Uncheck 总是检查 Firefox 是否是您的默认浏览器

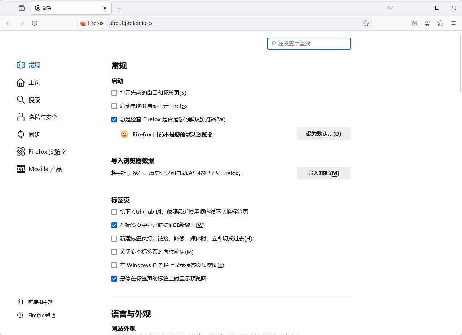pyautogui.click(x=114, y=119)
